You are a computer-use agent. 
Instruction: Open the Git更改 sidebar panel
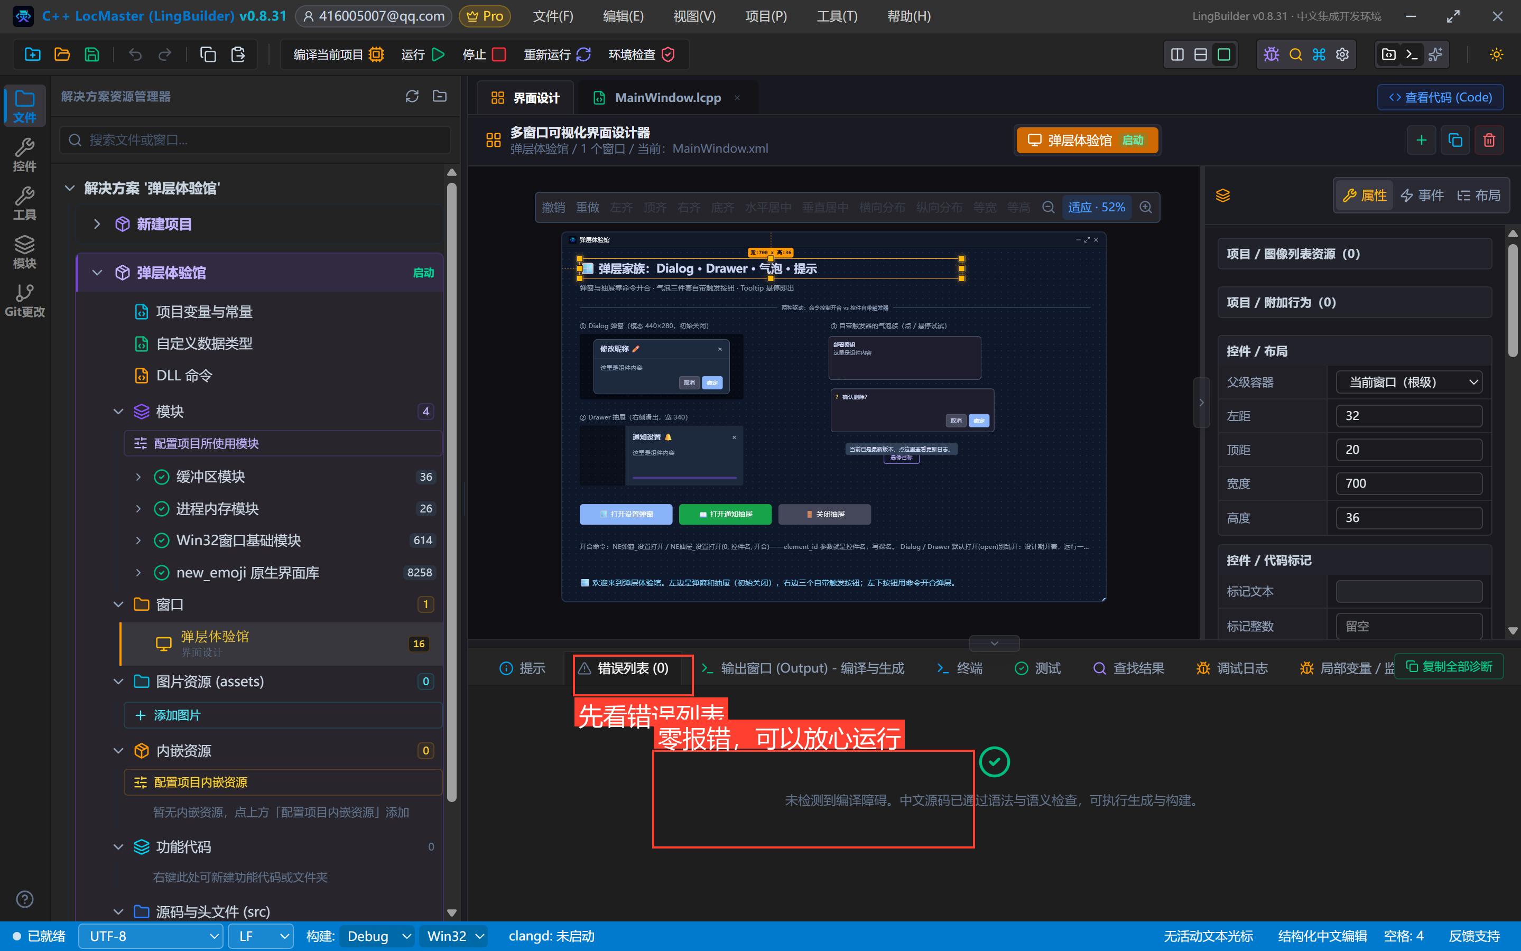[24, 301]
